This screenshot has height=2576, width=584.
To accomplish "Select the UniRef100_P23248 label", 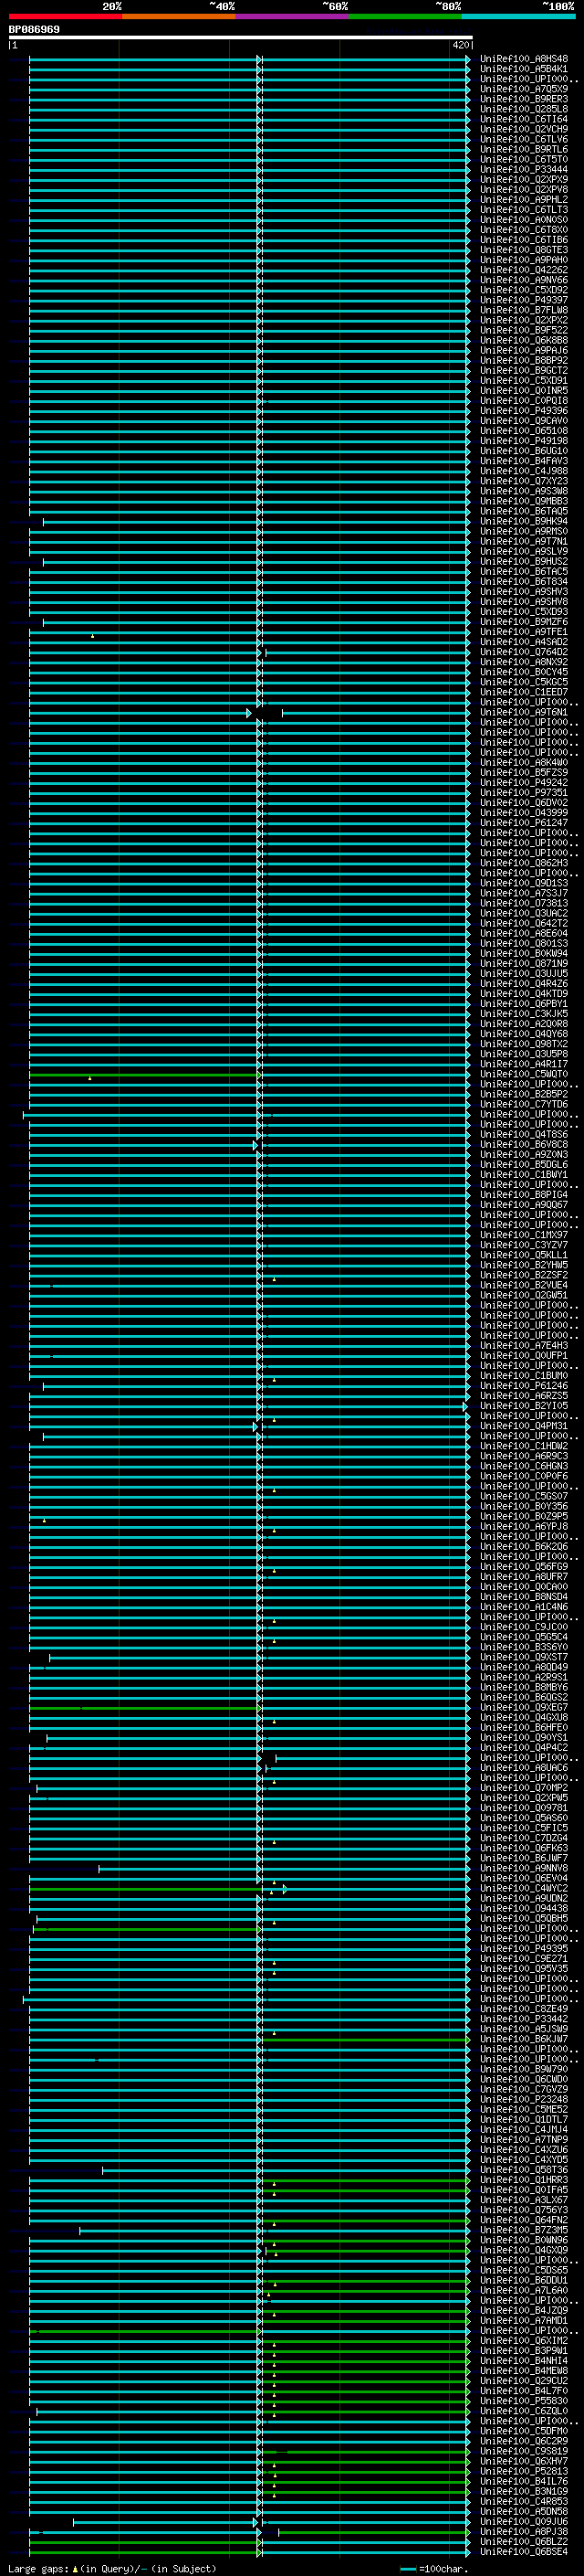I will coord(524,2100).
